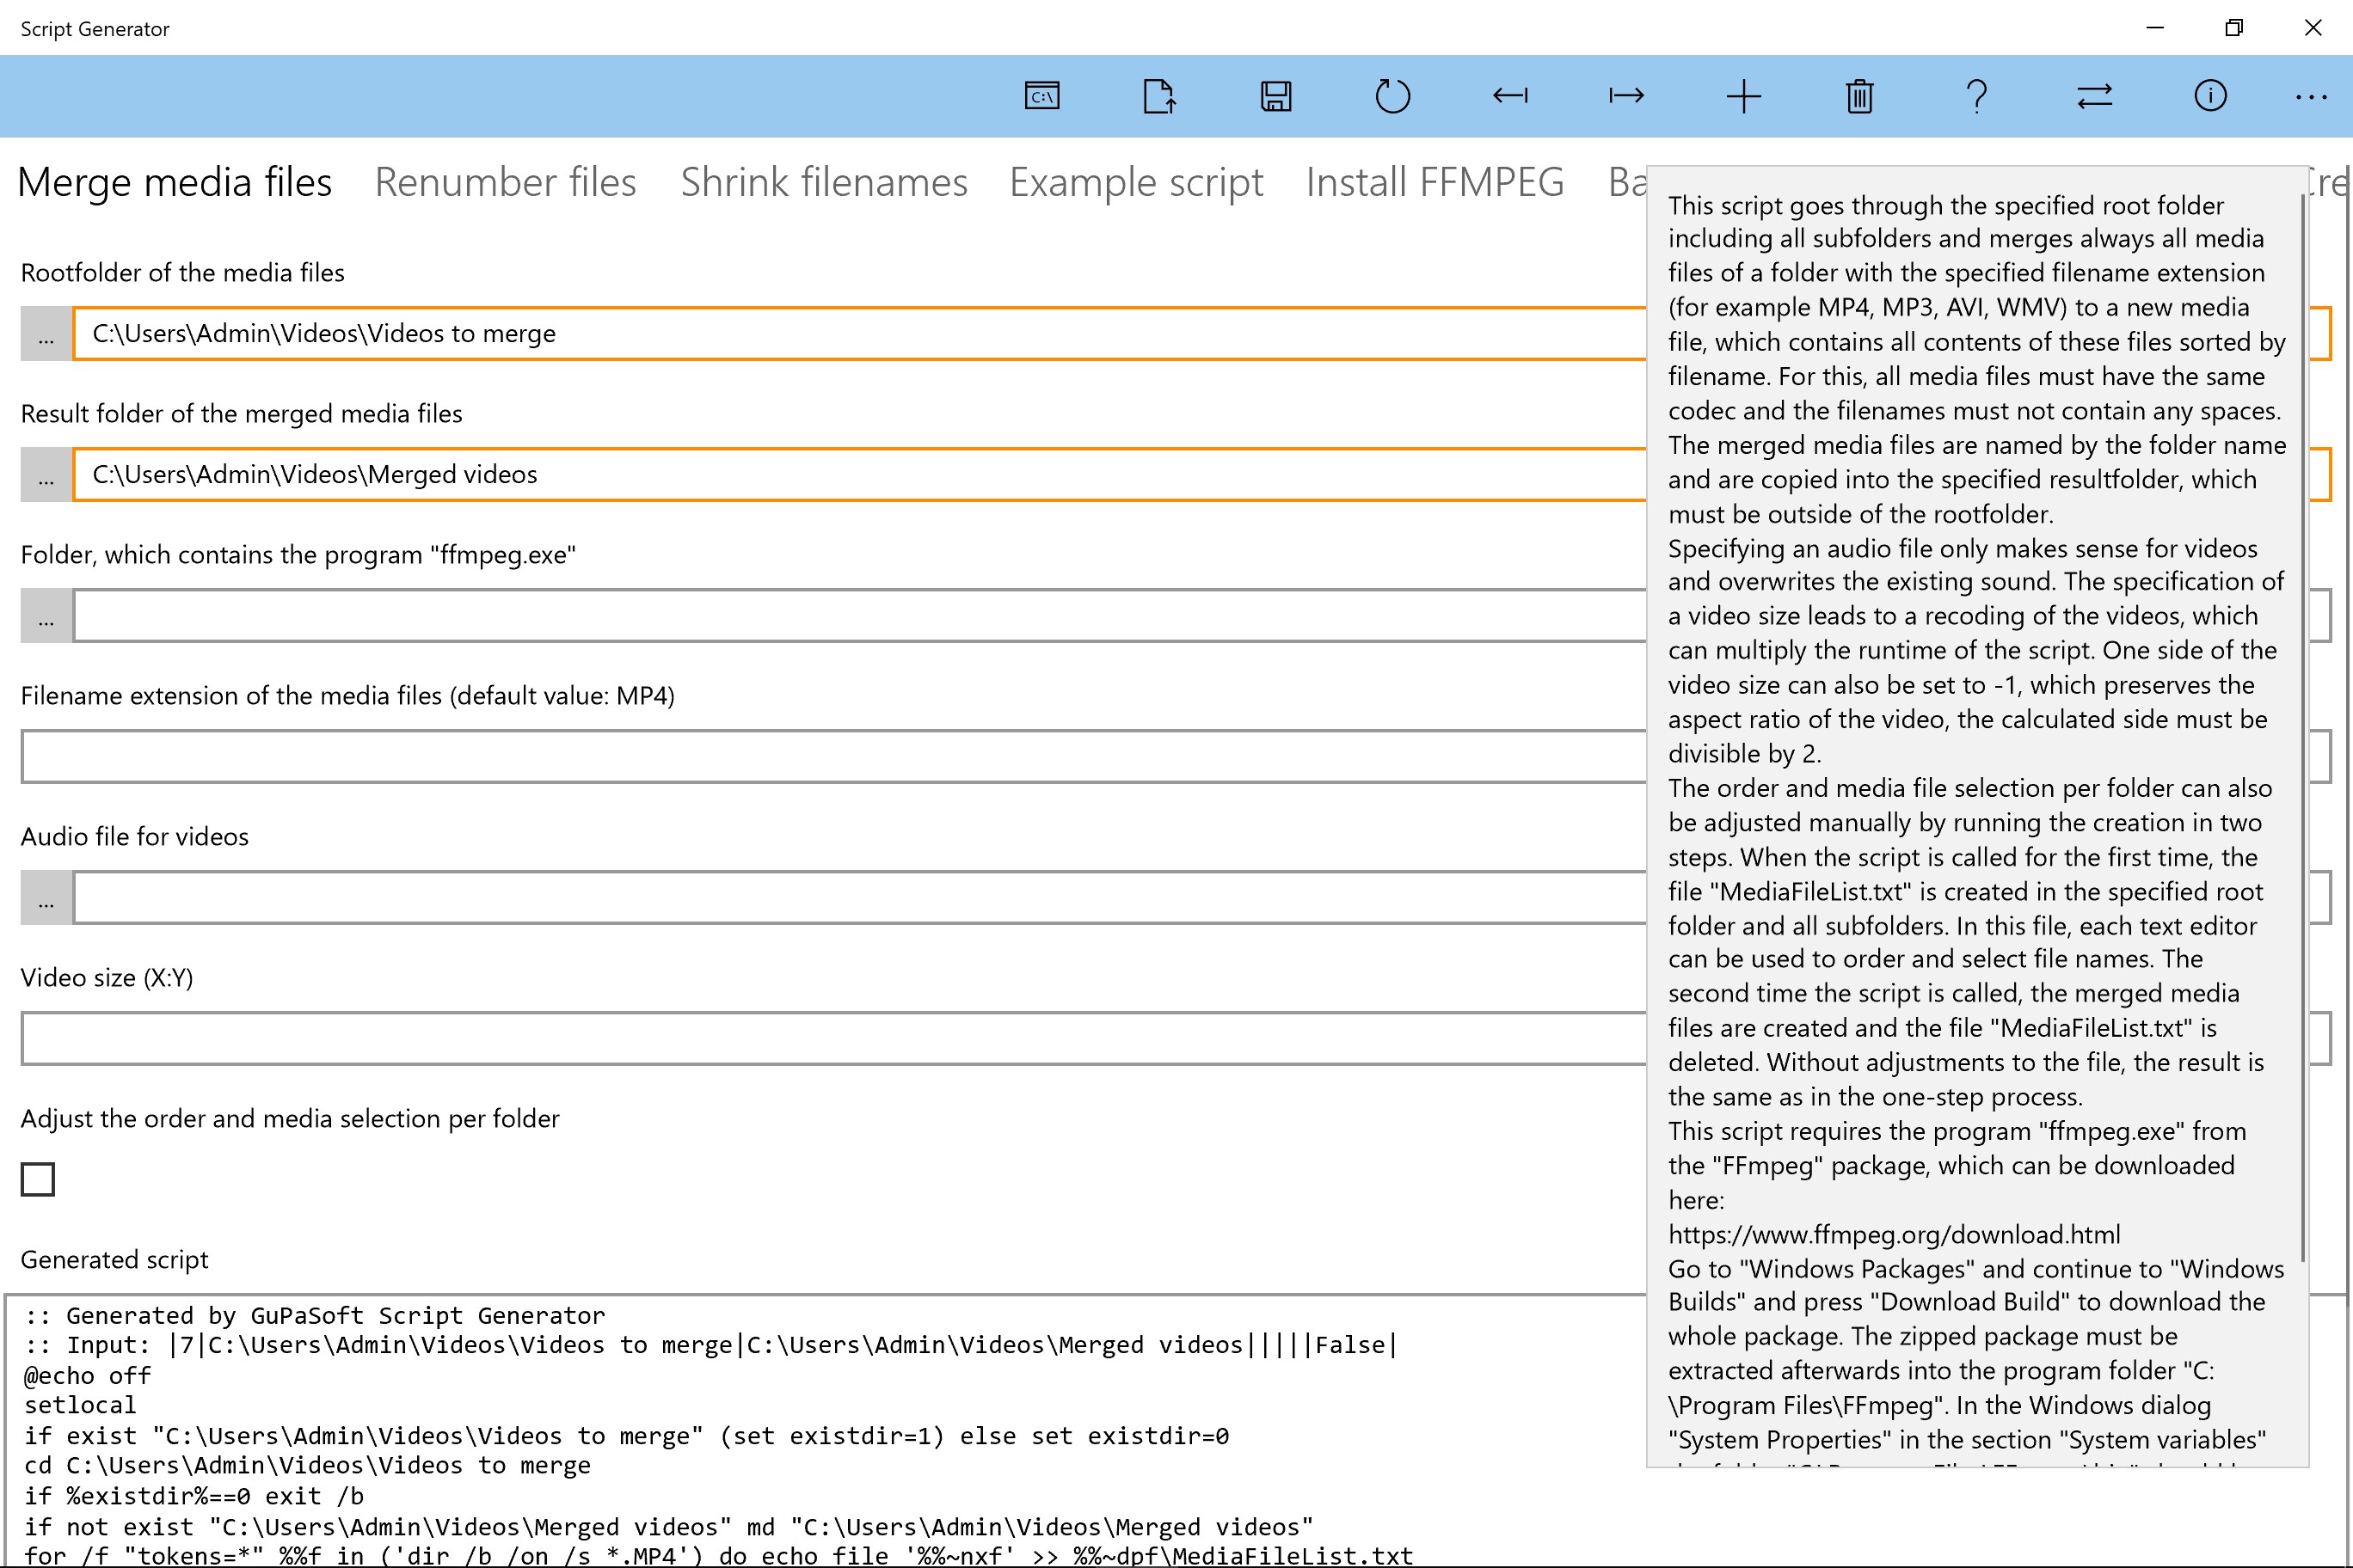This screenshot has width=2353, height=1568.
Task: Click the circled info icon
Action: coord(2210,96)
